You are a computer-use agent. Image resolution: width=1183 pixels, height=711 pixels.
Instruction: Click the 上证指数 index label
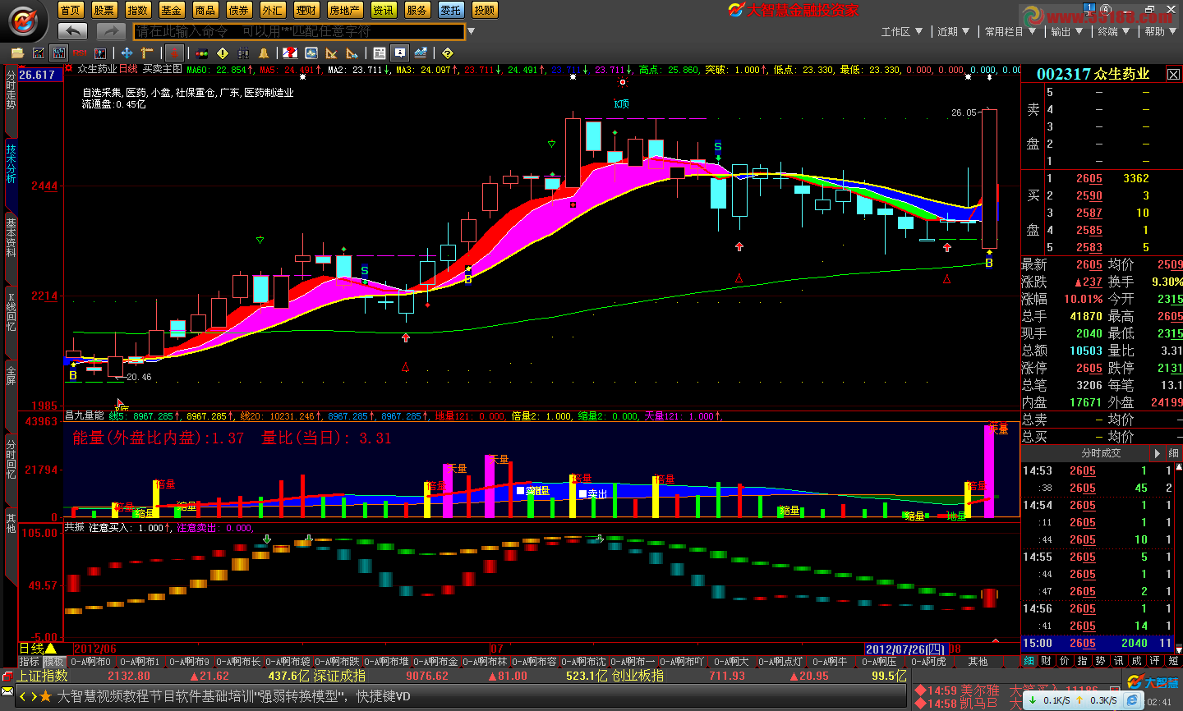44,676
